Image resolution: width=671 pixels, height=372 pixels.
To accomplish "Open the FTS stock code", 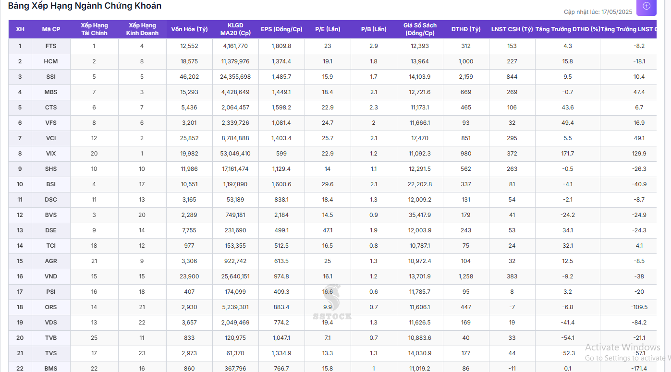I will (x=51, y=46).
